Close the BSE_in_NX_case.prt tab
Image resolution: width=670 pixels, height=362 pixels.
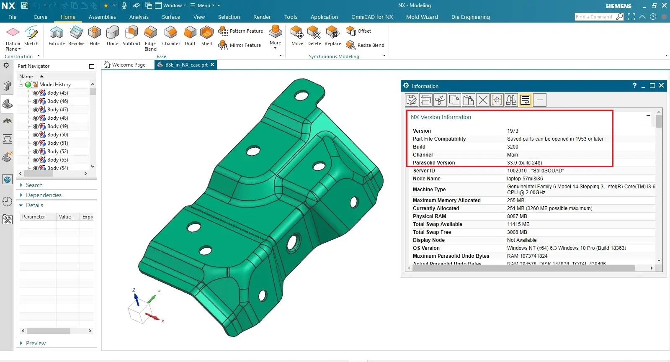pyautogui.click(x=212, y=64)
